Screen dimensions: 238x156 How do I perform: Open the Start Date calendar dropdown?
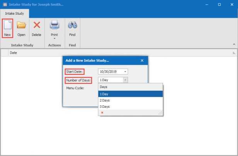(x=125, y=71)
